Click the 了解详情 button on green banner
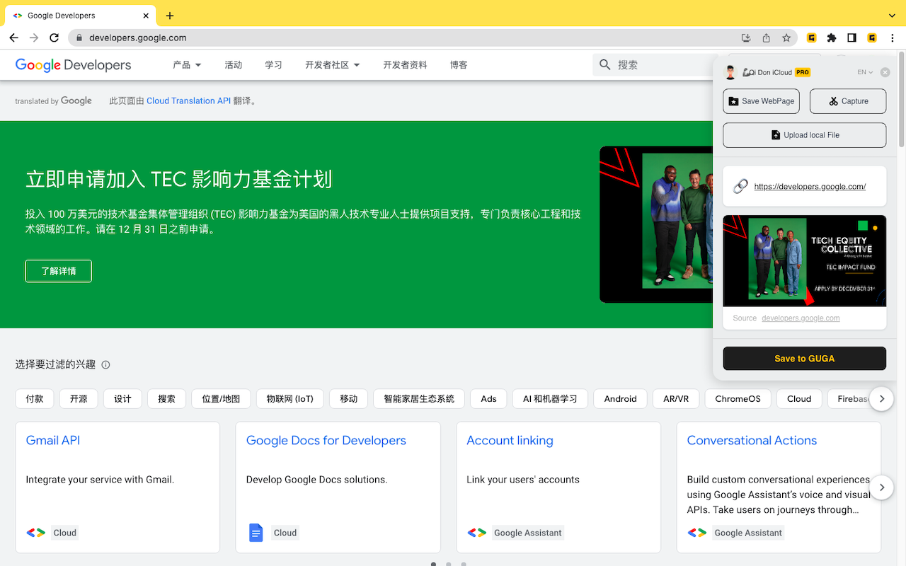906x566 pixels. (x=58, y=271)
